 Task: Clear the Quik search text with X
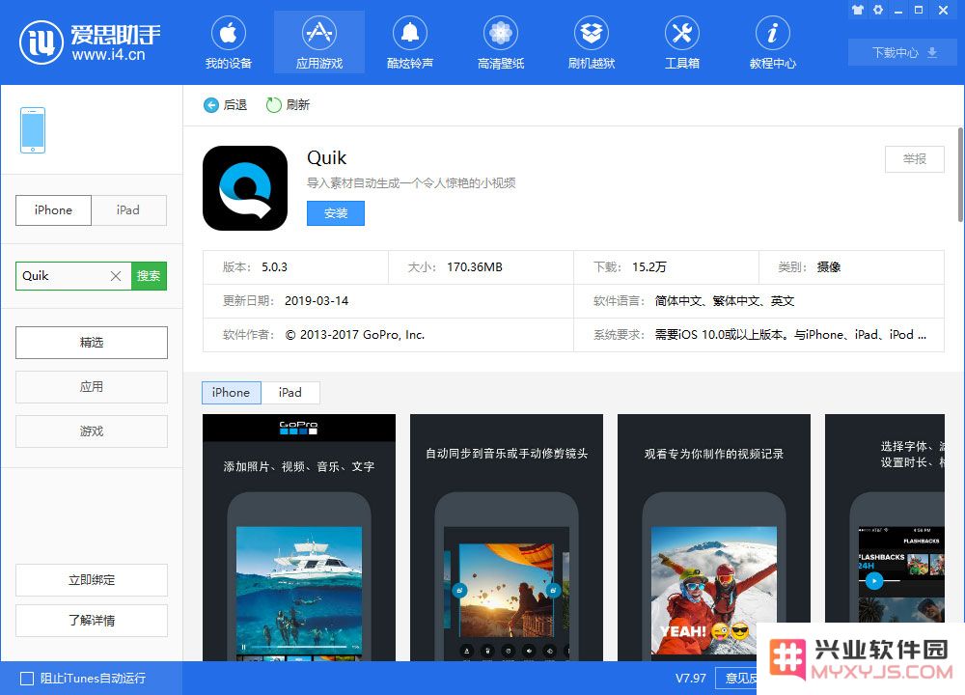(x=116, y=276)
